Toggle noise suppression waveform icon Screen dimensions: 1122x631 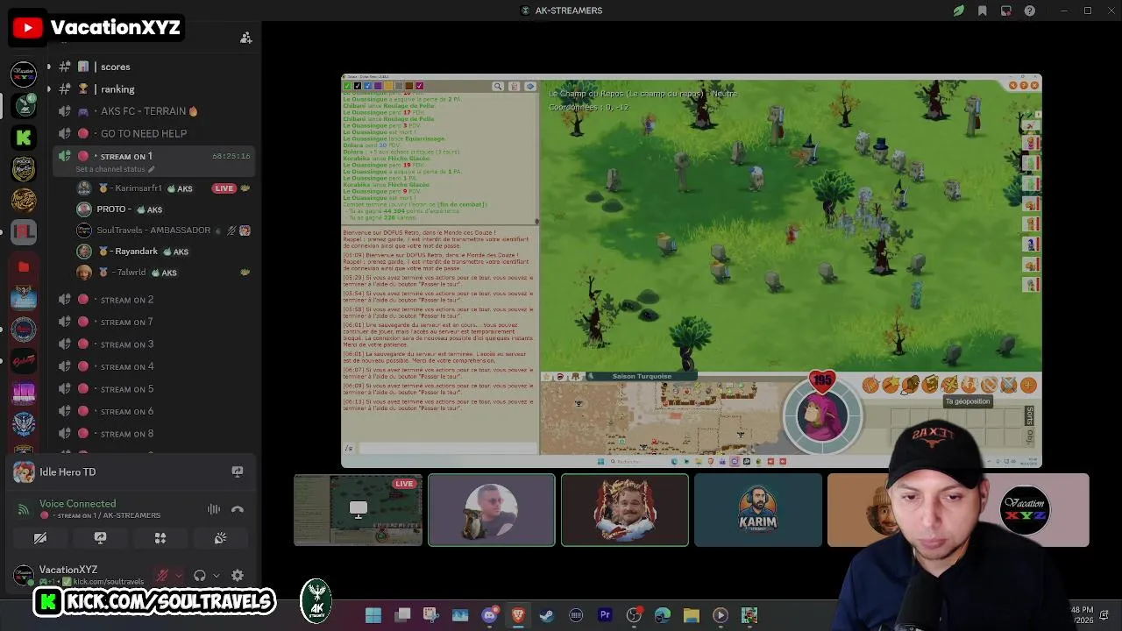(x=214, y=509)
